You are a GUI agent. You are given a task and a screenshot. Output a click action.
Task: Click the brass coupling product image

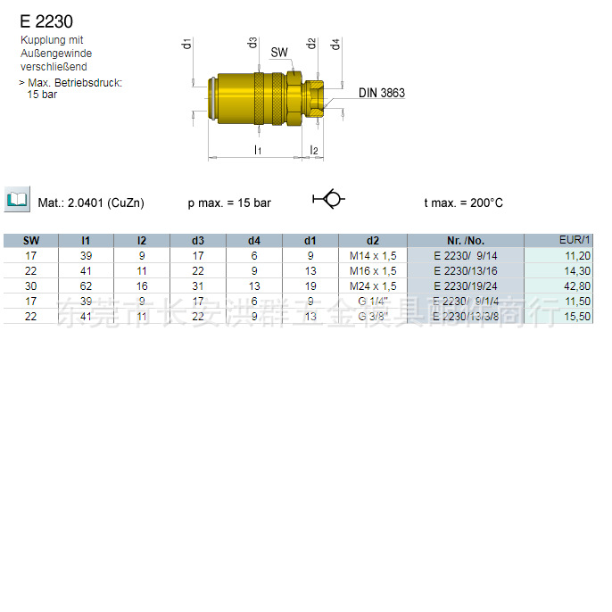coord(266,99)
